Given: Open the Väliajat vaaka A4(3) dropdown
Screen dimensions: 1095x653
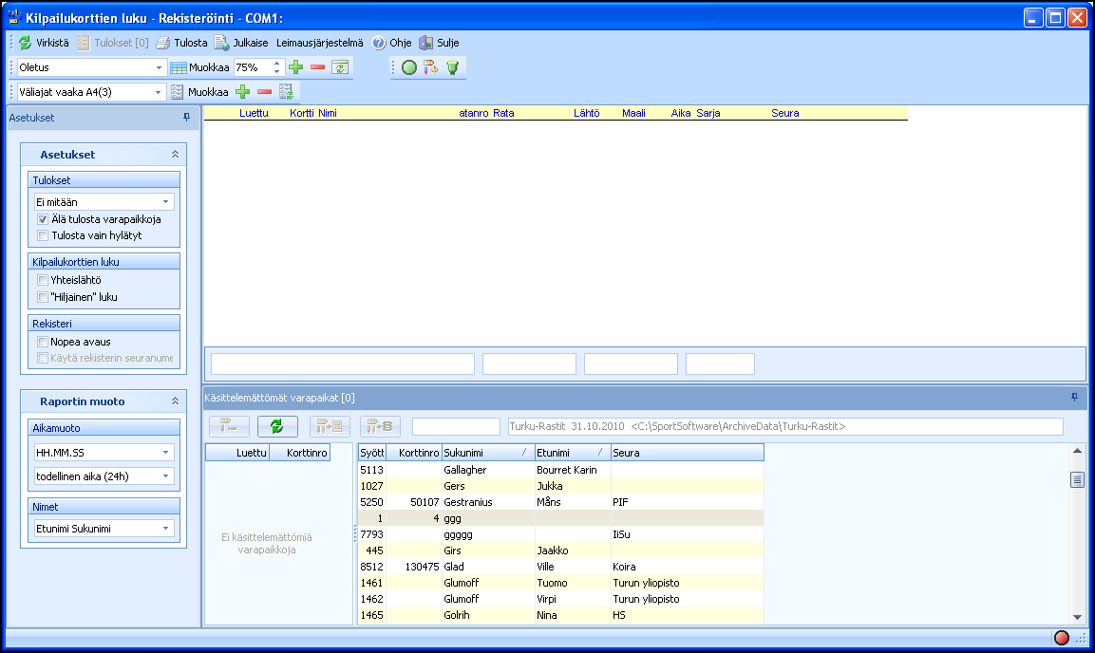Looking at the screenshot, I should click(x=159, y=92).
